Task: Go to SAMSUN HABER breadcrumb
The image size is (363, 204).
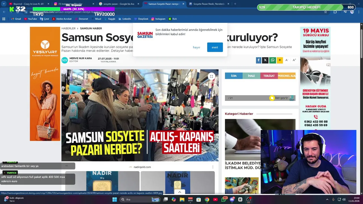Action: [91, 28]
